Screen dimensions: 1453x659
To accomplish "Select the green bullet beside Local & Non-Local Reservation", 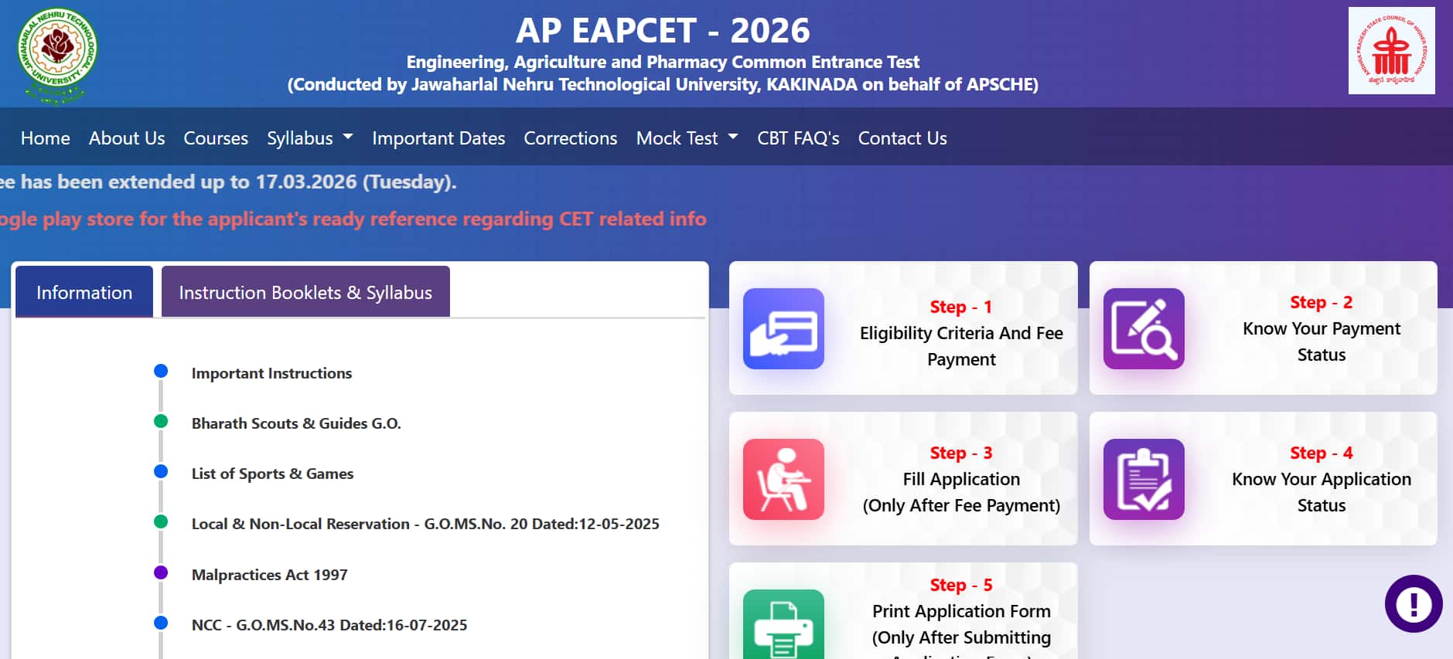I will pyautogui.click(x=161, y=521).
